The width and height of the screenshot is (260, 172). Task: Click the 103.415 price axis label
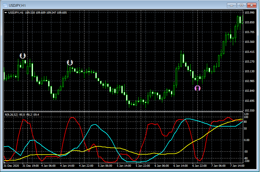pyautogui.click(x=250, y=52)
